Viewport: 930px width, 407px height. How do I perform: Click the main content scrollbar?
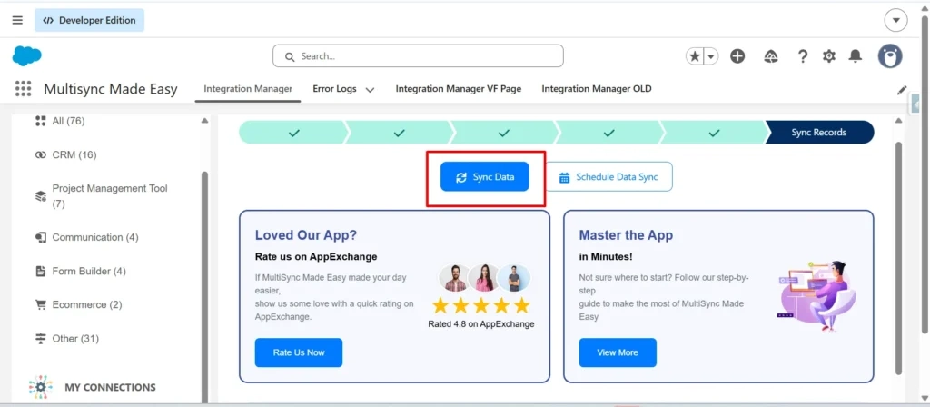[898, 258]
